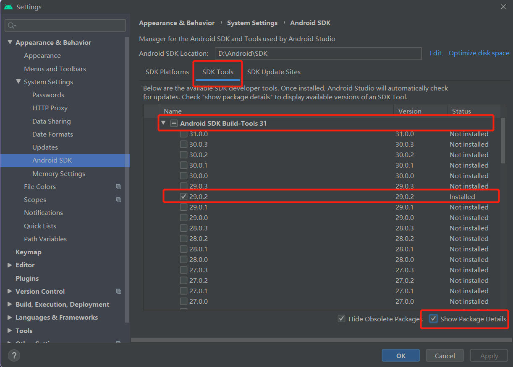This screenshot has width=513, height=367.
Task: Toggle Show Package Details checkbox
Action: tap(434, 319)
